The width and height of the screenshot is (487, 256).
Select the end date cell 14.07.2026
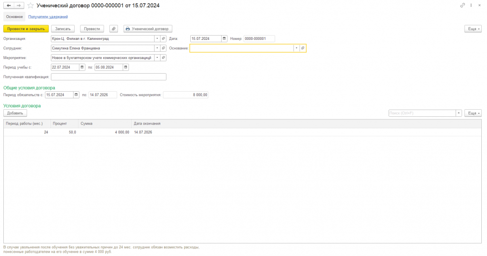306,132
